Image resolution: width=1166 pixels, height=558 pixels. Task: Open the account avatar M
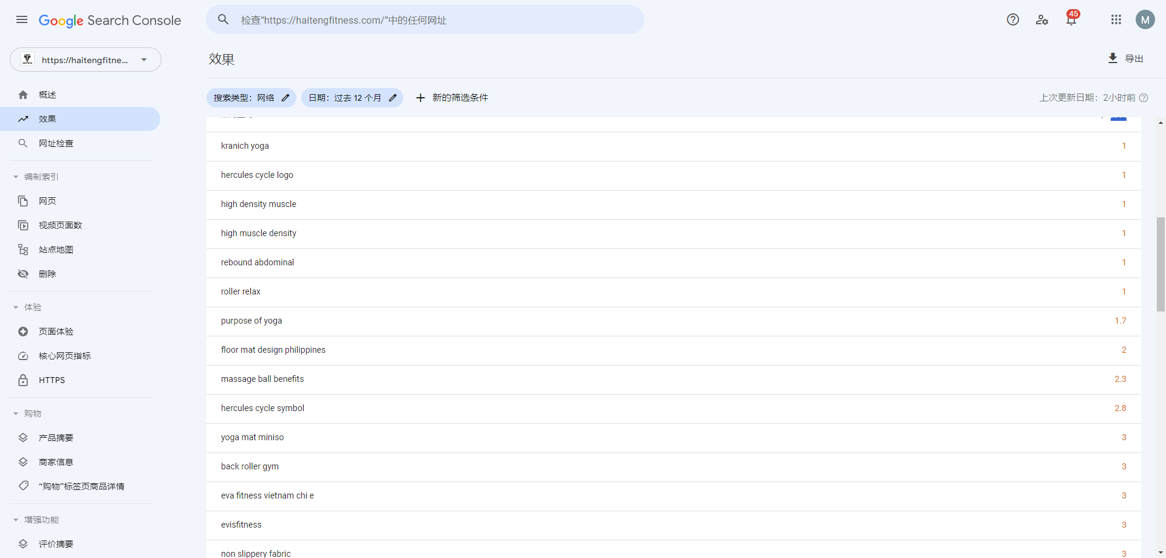(1145, 19)
